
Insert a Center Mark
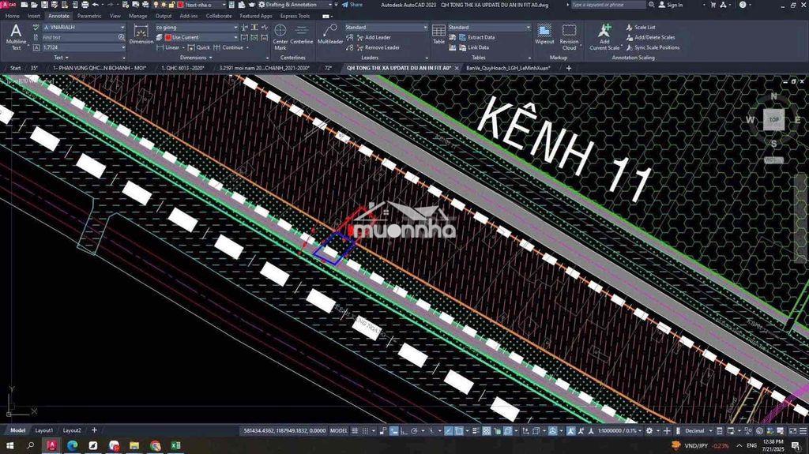(x=280, y=36)
